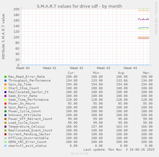The height and width of the screenshot is (157, 159).
Task: Select the UDMA_CRC_Error_Count label
Action: point(28,142)
